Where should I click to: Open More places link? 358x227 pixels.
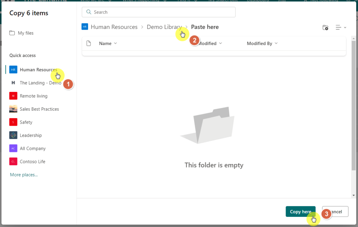point(24,175)
